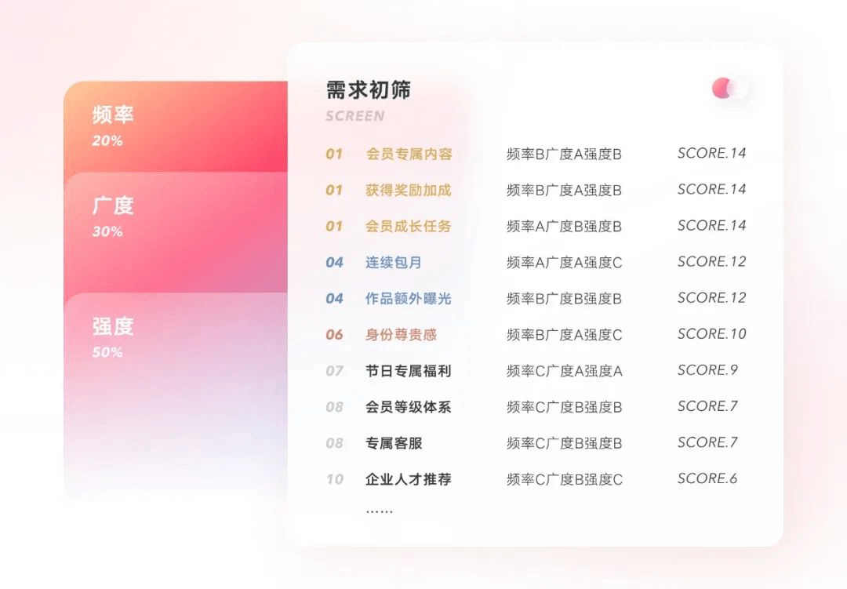Viewport: 847px width, 589px height.
Task: Click SCORE.10 for 身份尊贵感
Action: click(712, 334)
